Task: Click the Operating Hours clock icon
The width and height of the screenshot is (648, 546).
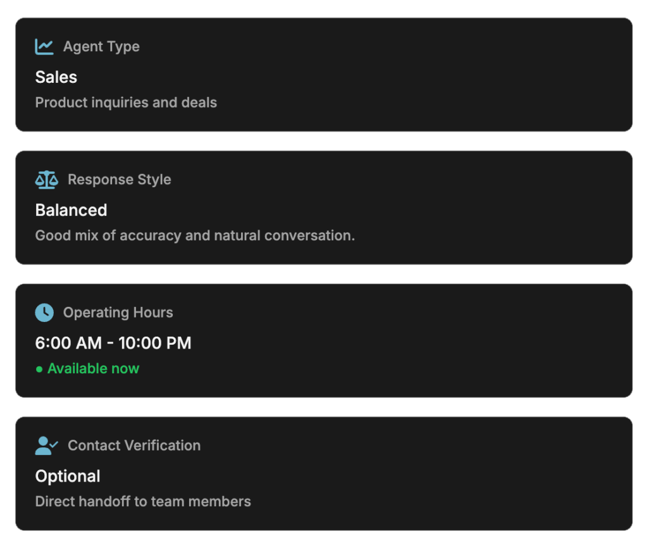Action: 44,313
